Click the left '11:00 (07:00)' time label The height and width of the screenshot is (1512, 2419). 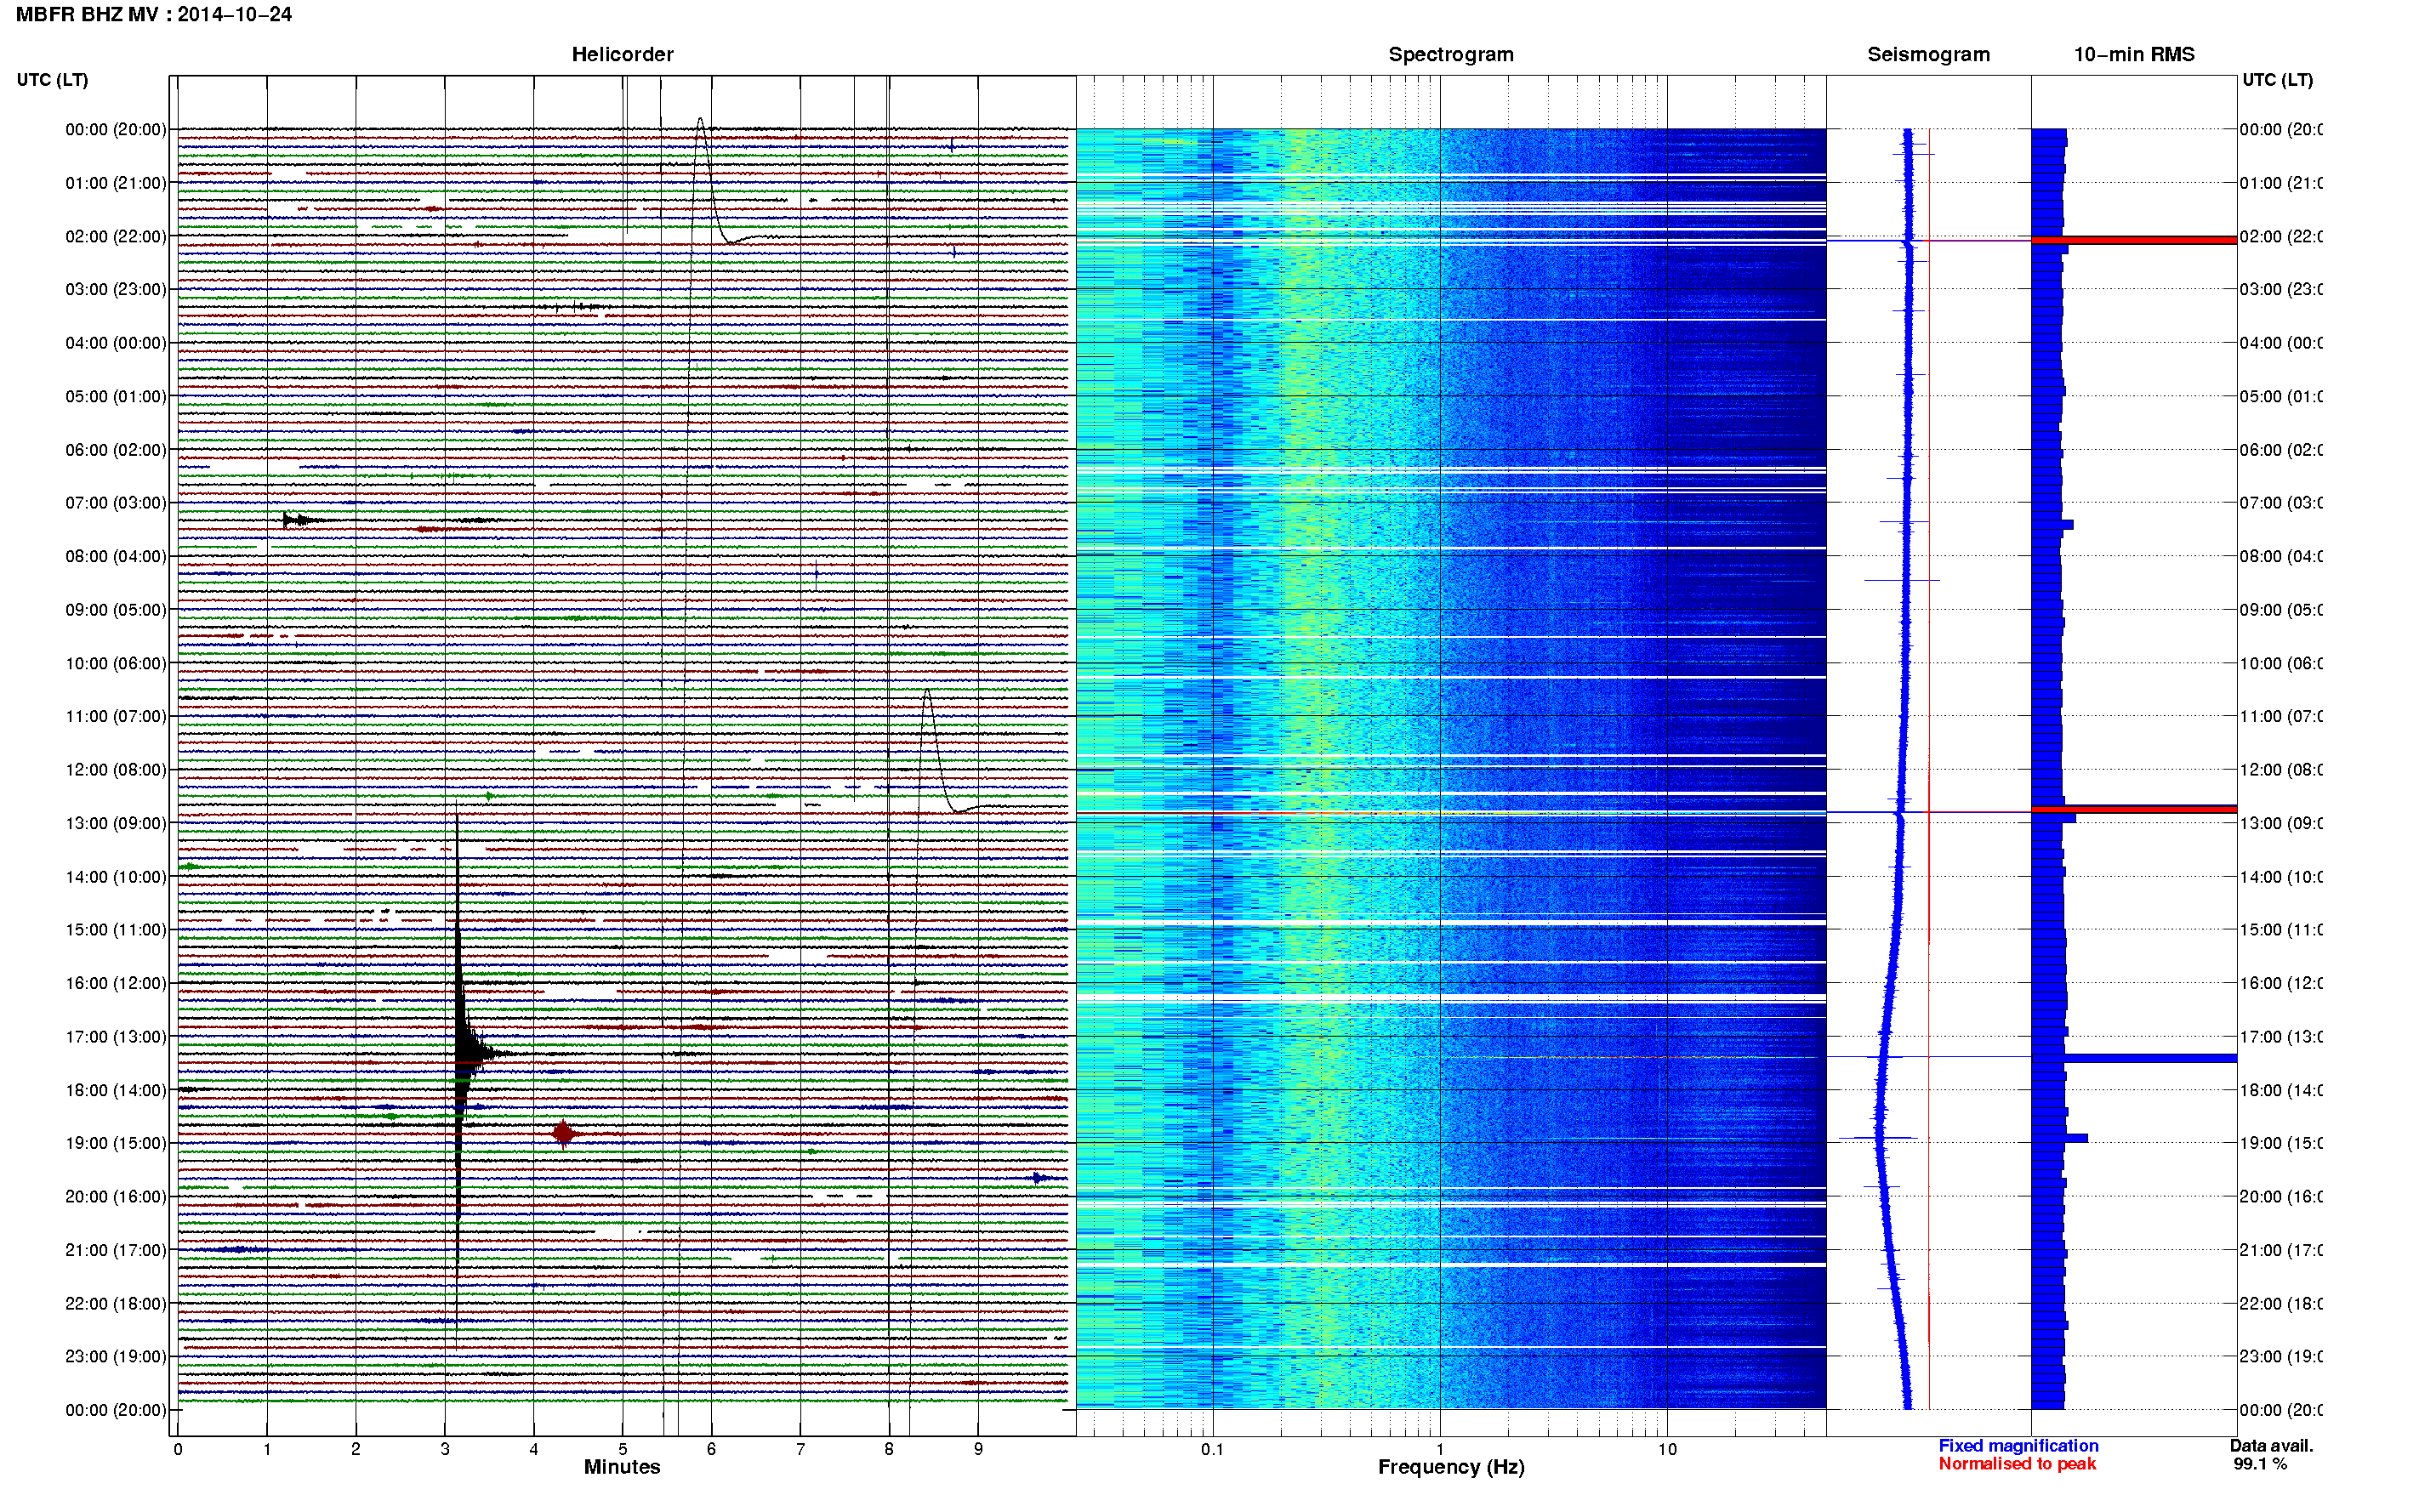116,716
